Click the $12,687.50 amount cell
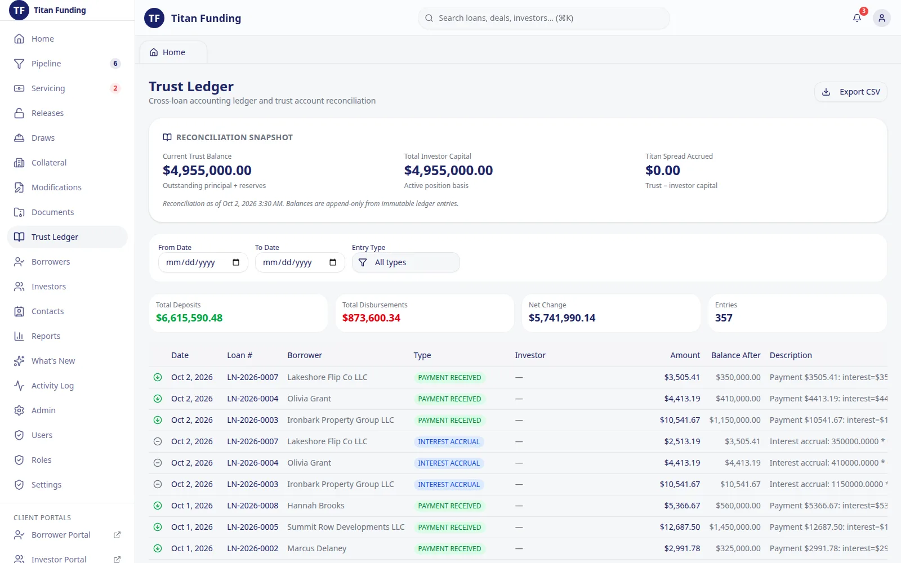 point(680,527)
